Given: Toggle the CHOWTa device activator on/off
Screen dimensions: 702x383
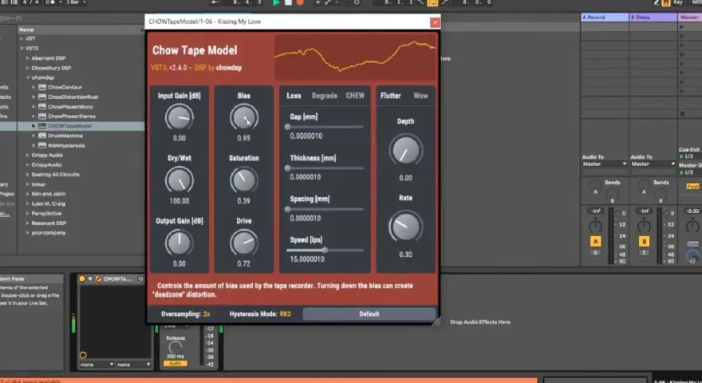Looking at the screenshot, I should point(82,278).
